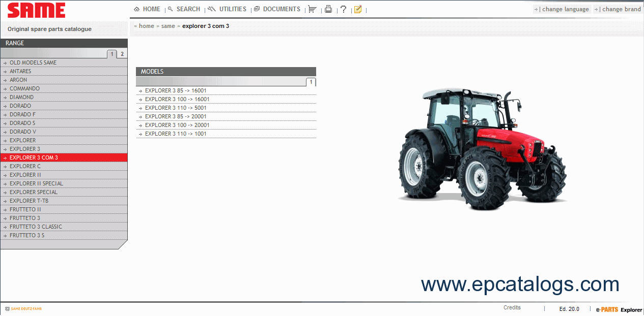Click Credits in the footer
Viewport: 644px width, 316px height.
tap(512, 307)
